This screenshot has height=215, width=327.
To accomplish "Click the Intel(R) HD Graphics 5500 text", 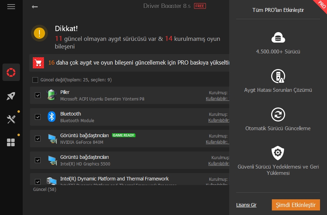I will pyautogui.click(x=85, y=164).
